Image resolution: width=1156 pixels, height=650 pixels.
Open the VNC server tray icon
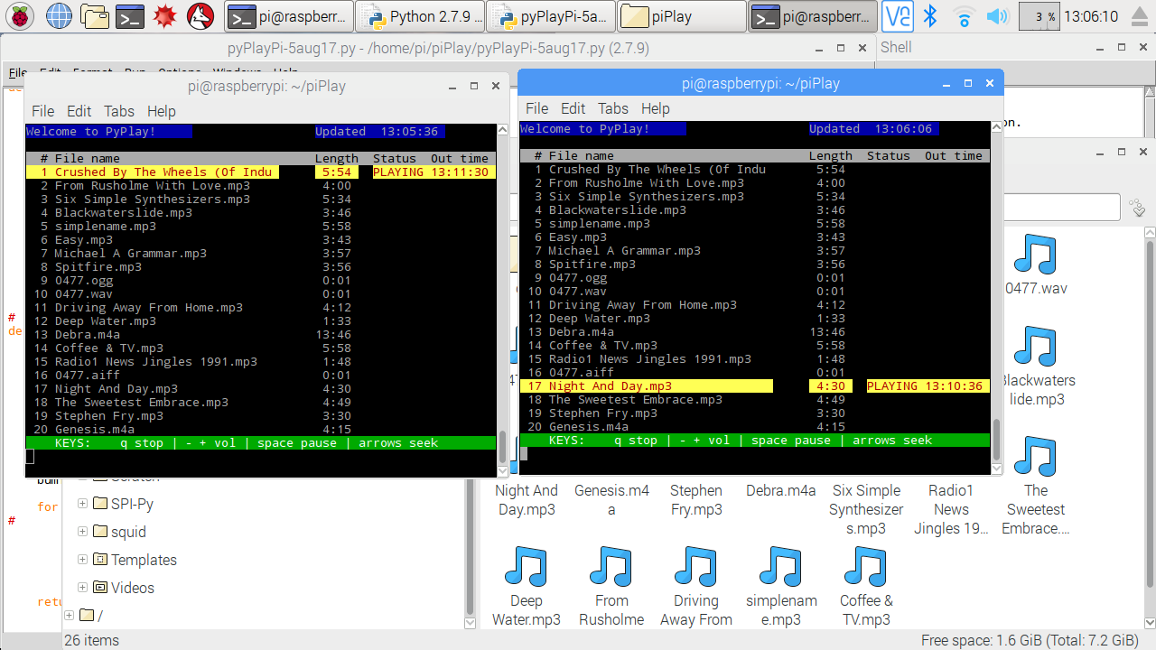(897, 16)
